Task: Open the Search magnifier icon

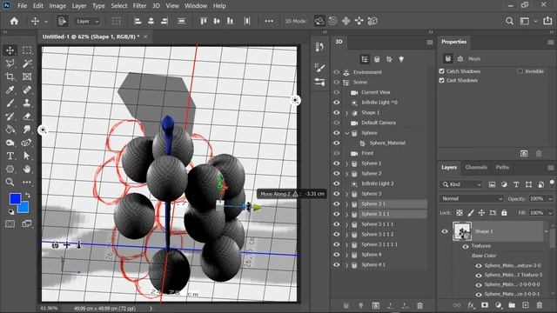Action: [509, 21]
